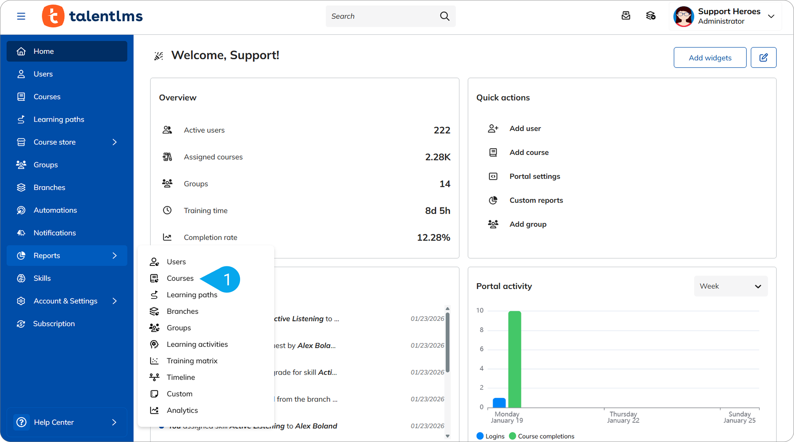Image resolution: width=794 pixels, height=442 pixels.
Task: Click the Skills brain icon in sidebar
Action: click(x=21, y=278)
